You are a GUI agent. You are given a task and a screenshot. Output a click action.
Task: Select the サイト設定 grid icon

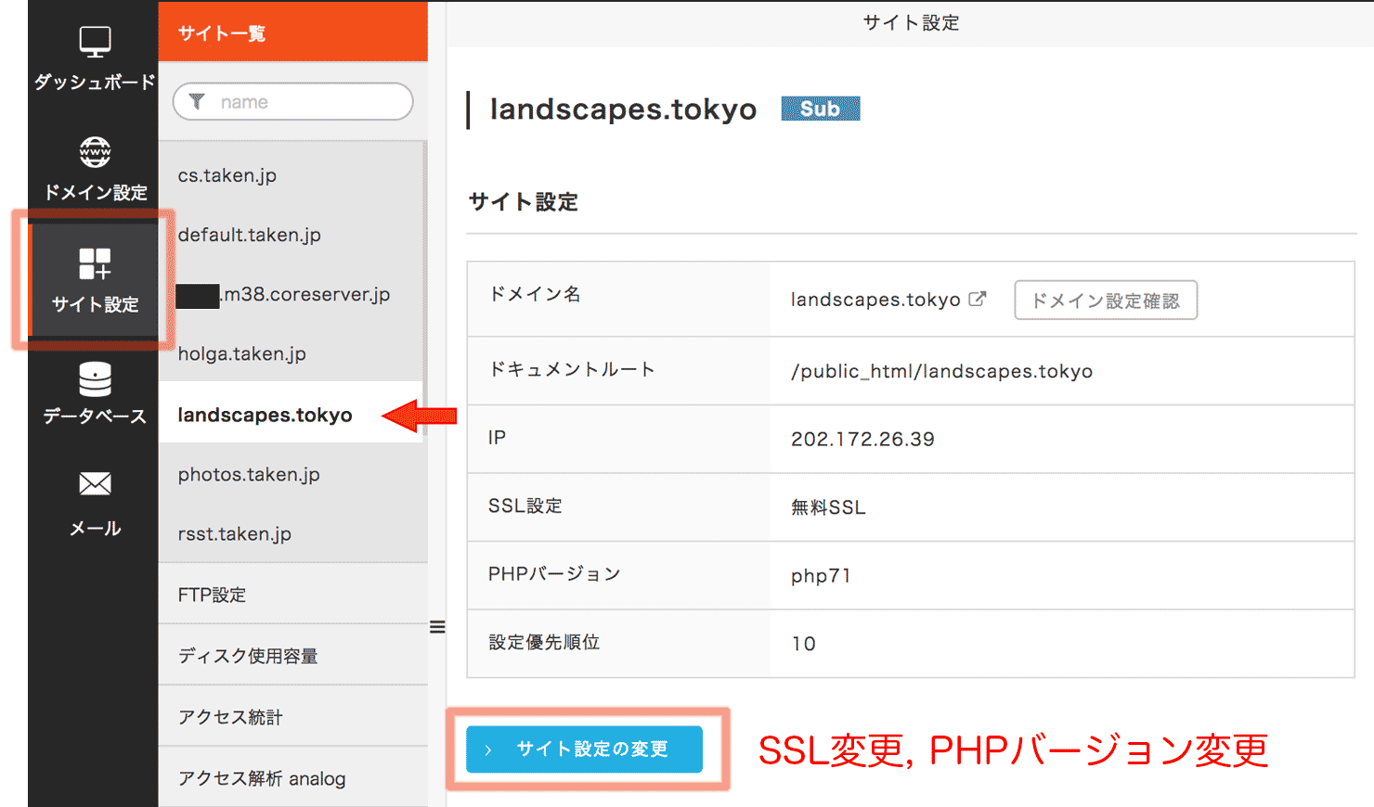pyautogui.click(x=95, y=263)
